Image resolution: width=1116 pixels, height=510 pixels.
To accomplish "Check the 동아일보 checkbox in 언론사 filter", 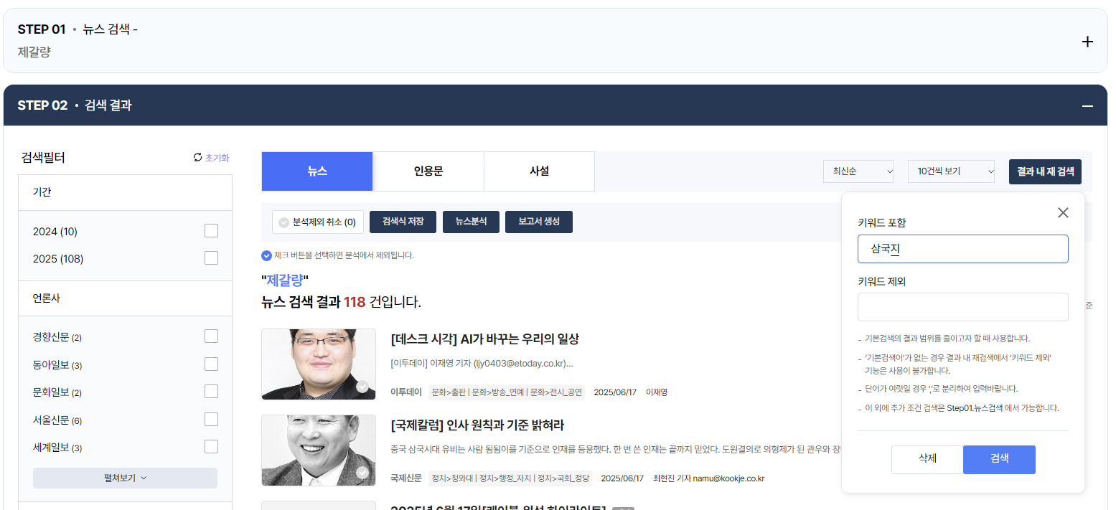I will point(211,363).
